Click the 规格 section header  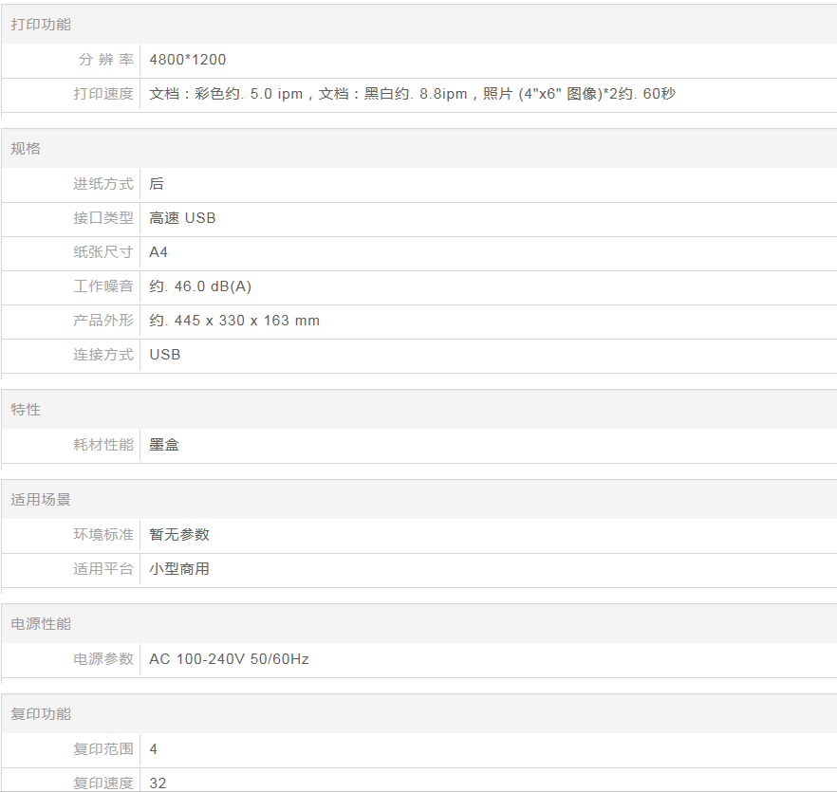pyautogui.click(x=26, y=149)
